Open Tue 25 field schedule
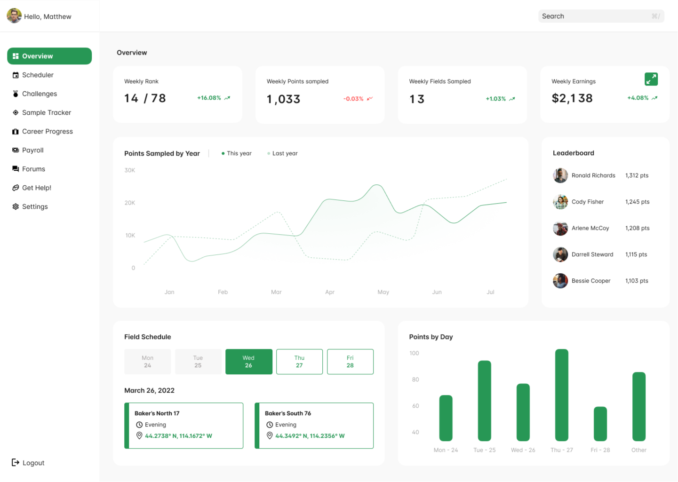678x482 pixels. 198,362
